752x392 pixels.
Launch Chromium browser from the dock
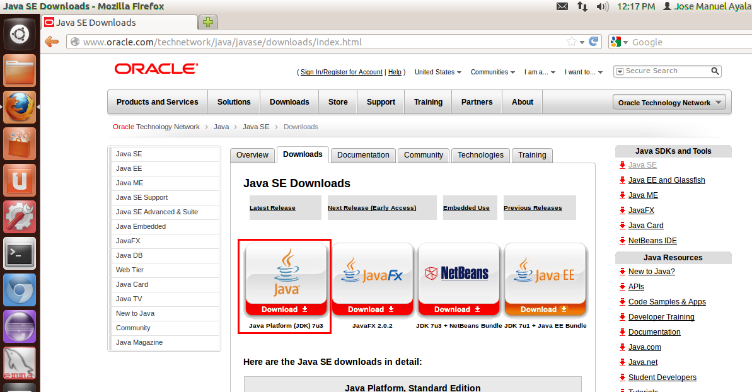19,290
